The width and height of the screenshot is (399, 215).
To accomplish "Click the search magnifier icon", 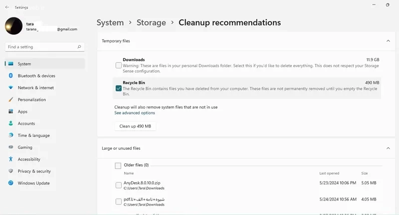I will [x=79, y=47].
